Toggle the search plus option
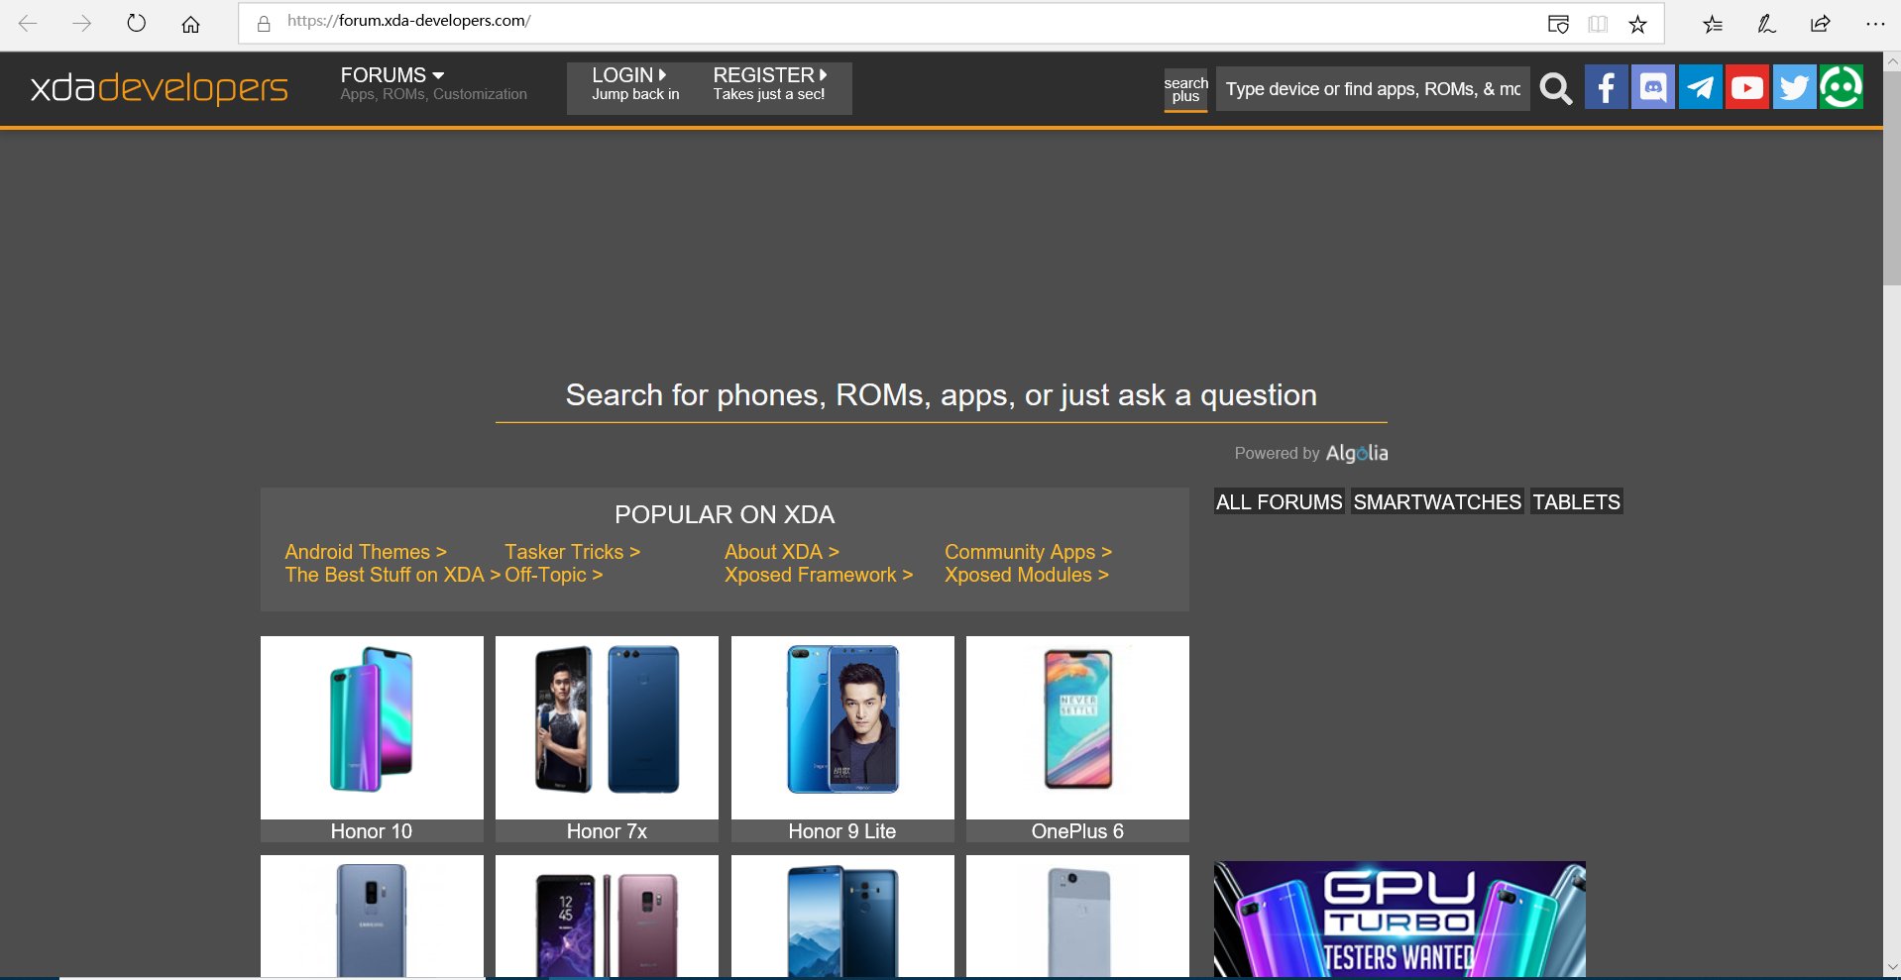Image resolution: width=1901 pixels, height=980 pixels. click(x=1185, y=90)
